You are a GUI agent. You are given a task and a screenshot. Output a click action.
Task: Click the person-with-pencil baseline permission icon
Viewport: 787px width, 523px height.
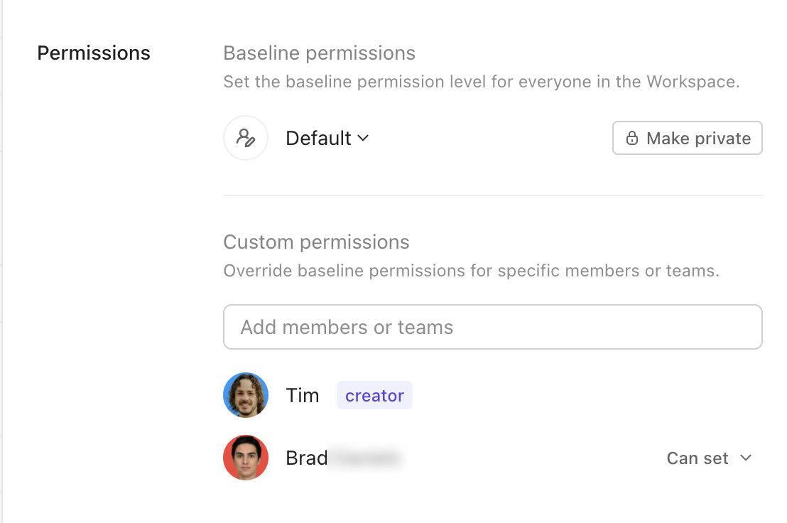pyautogui.click(x=246, y=138)
